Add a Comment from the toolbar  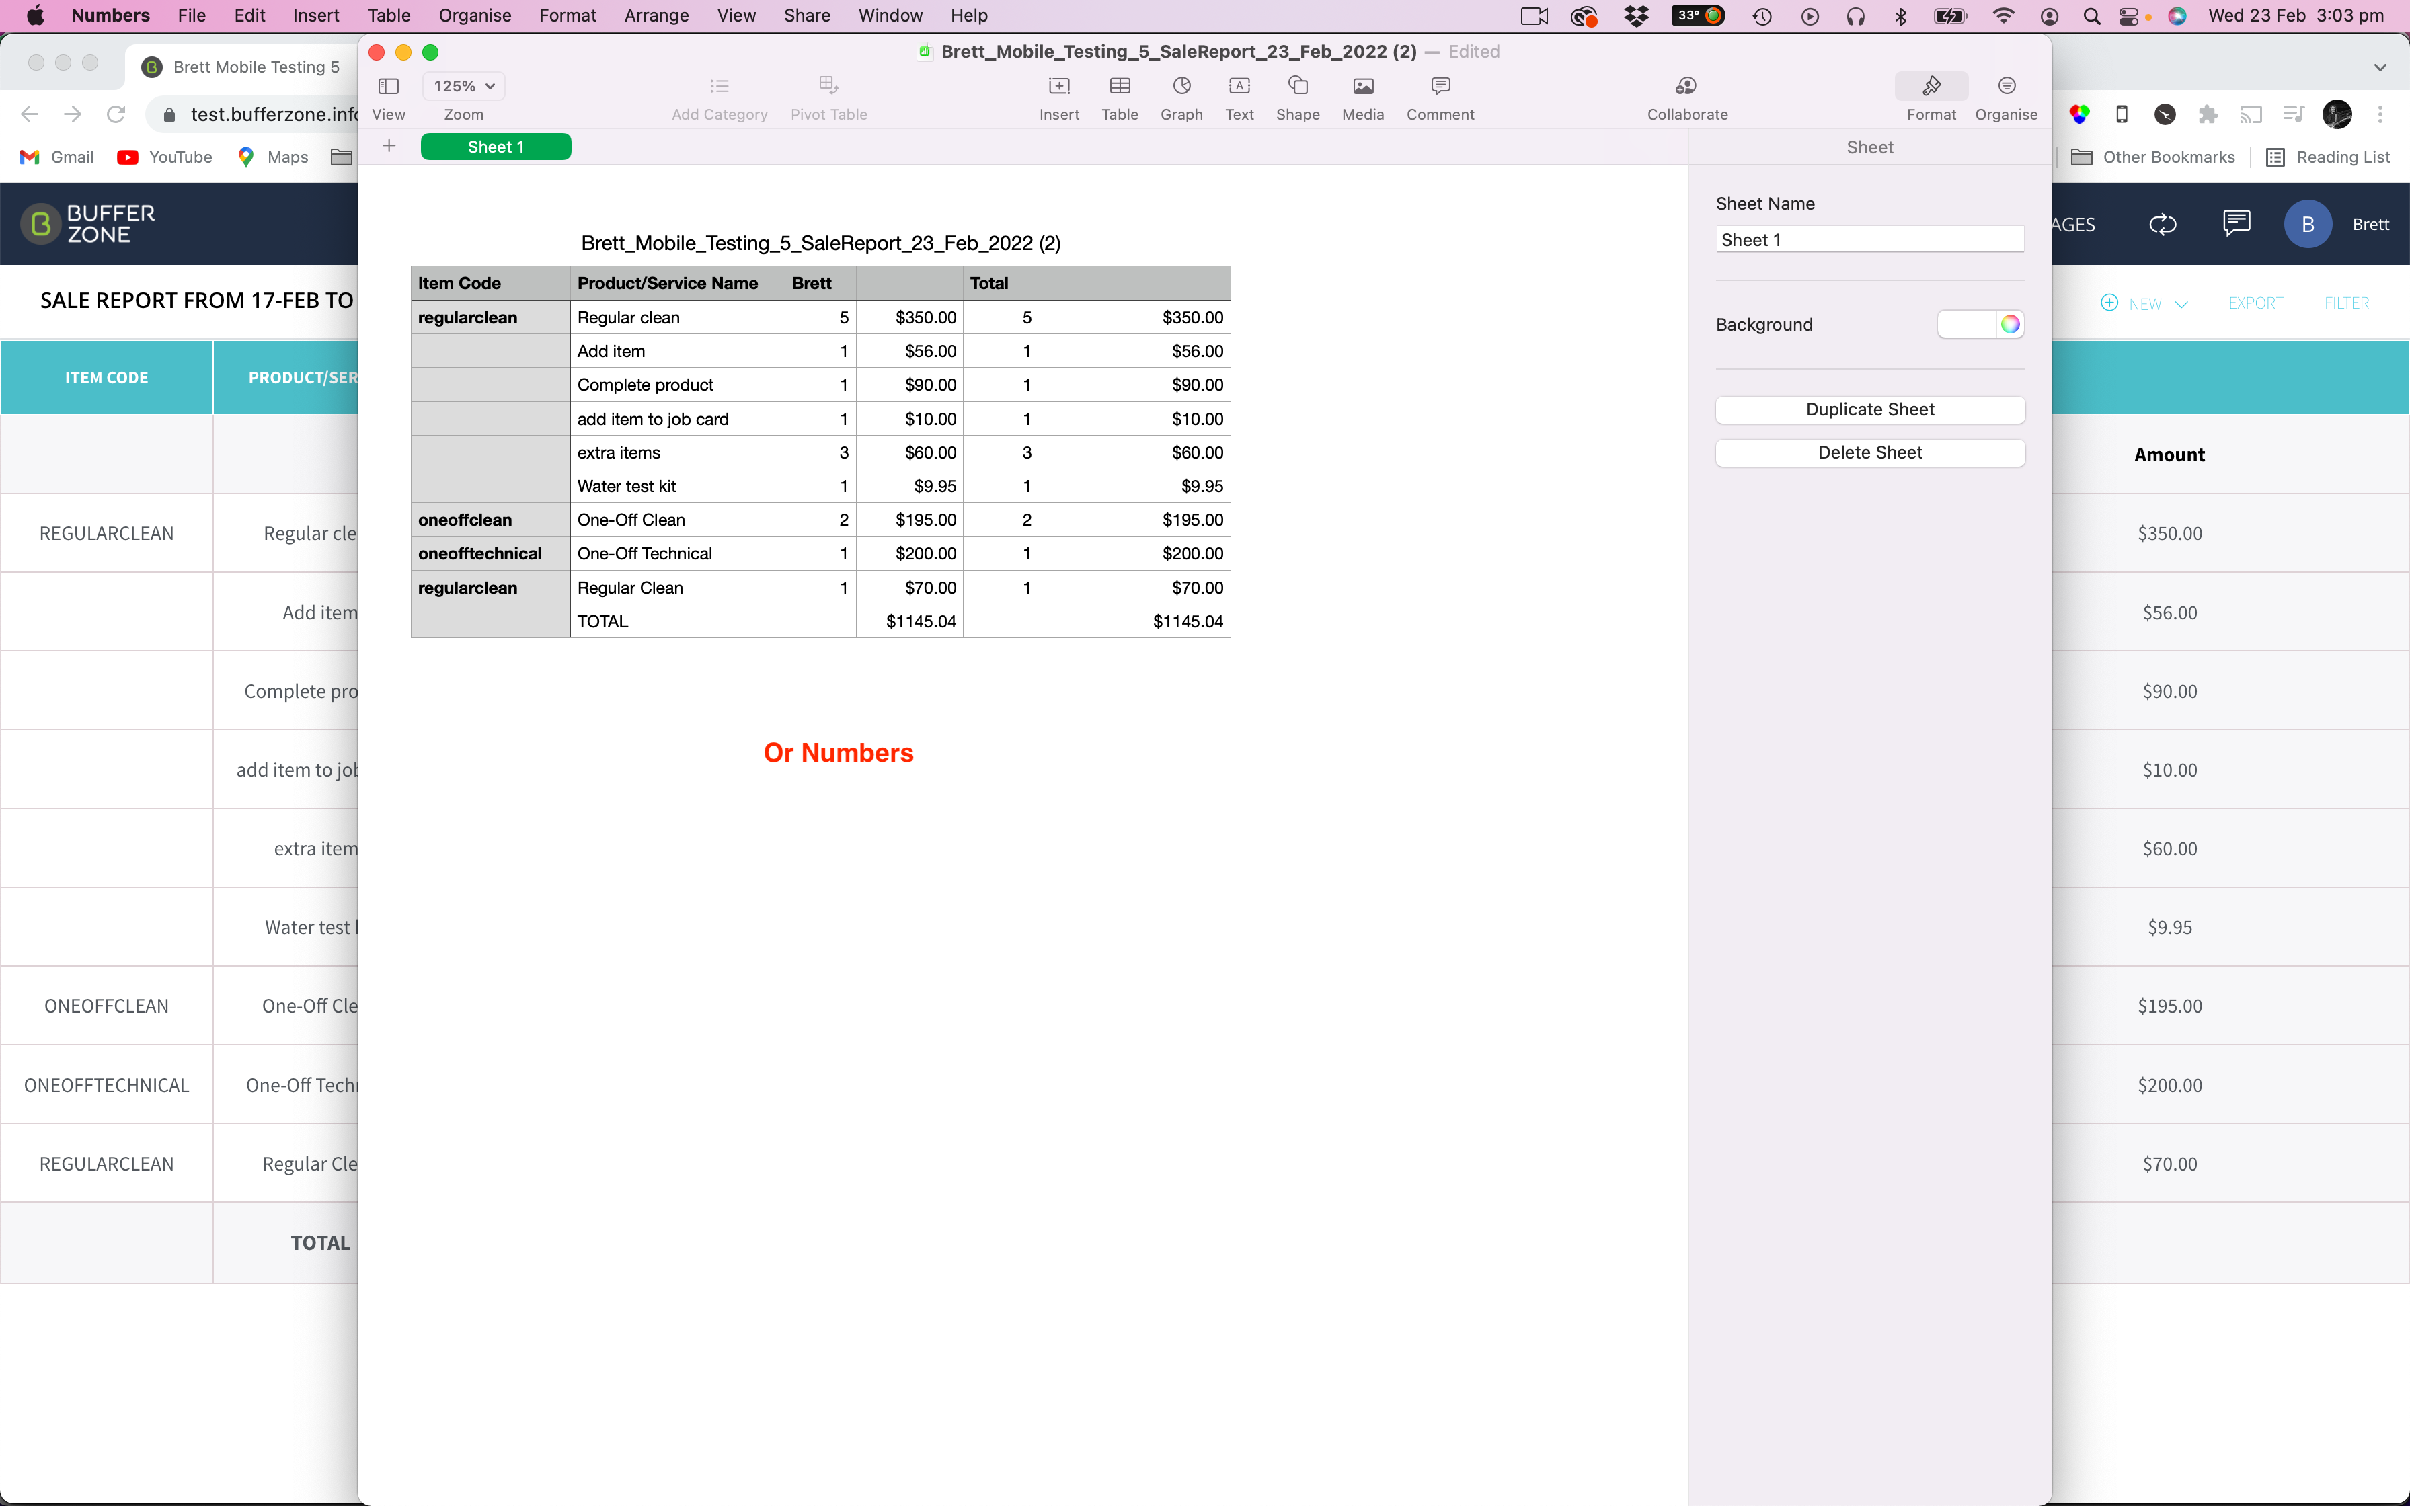click(1440, 87)
